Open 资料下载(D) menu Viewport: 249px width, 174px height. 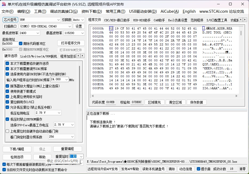92,11
